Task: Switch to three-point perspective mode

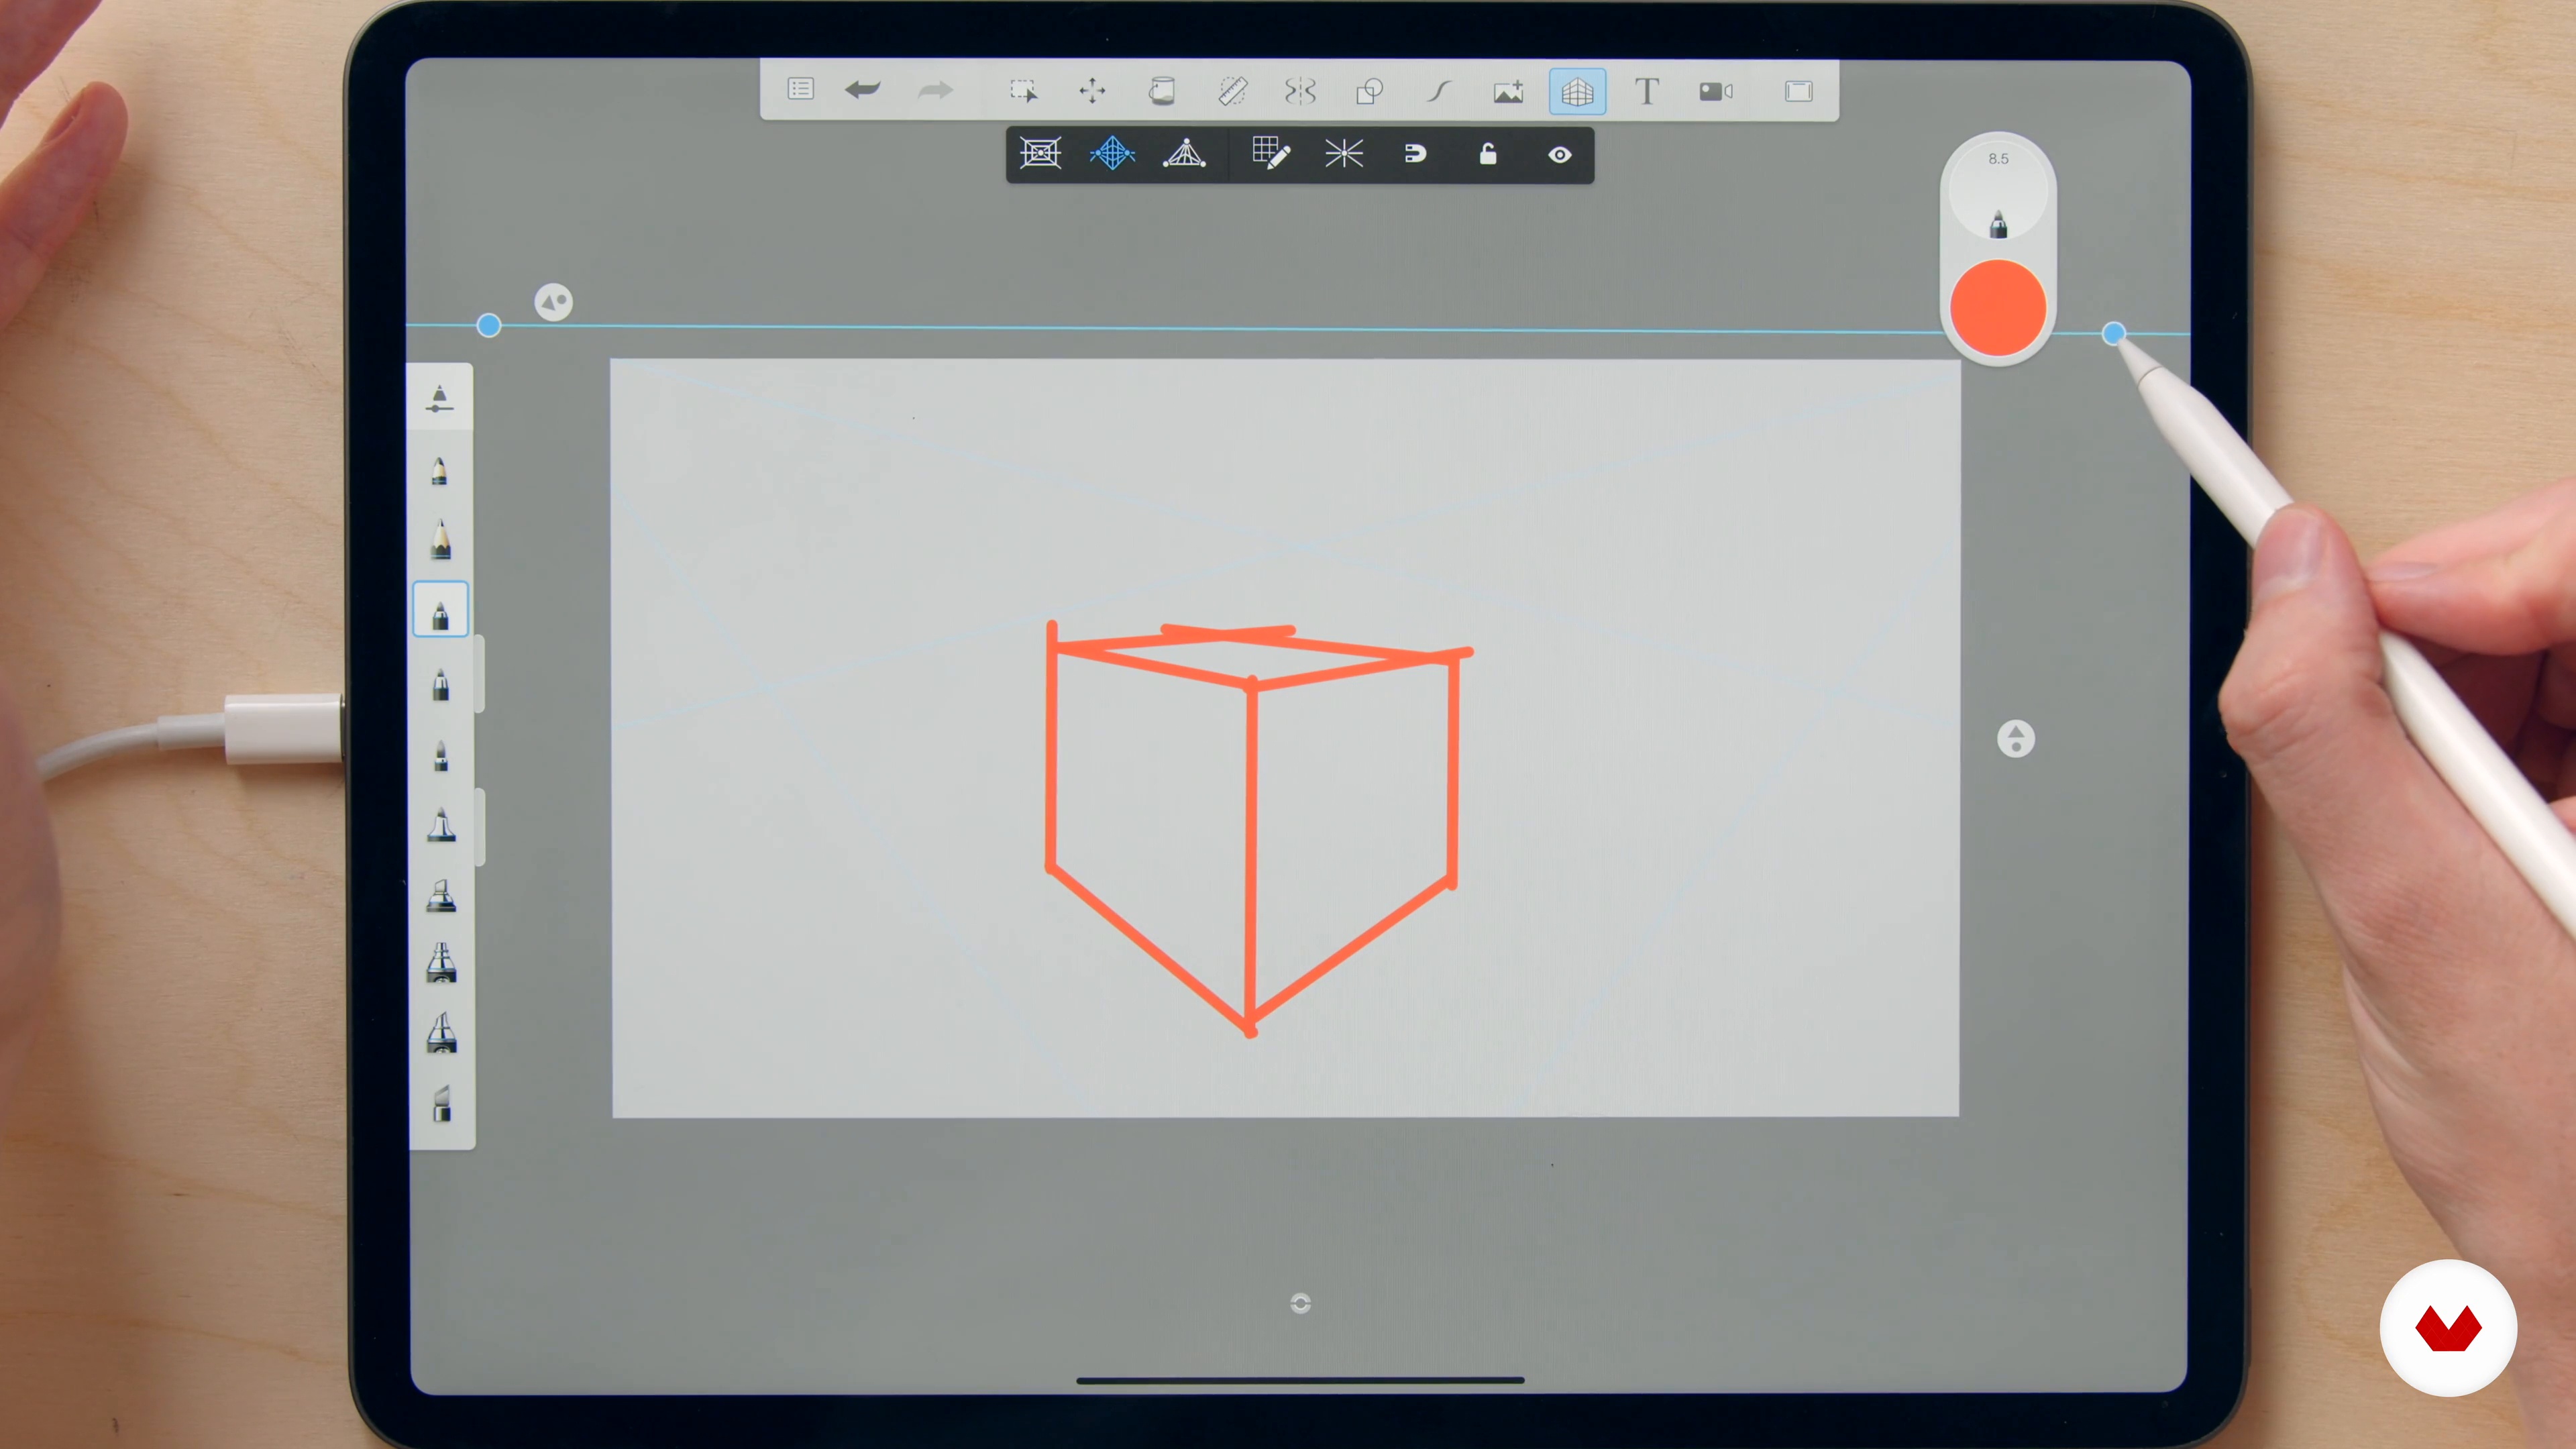Action: click(x=1184, y=154)
